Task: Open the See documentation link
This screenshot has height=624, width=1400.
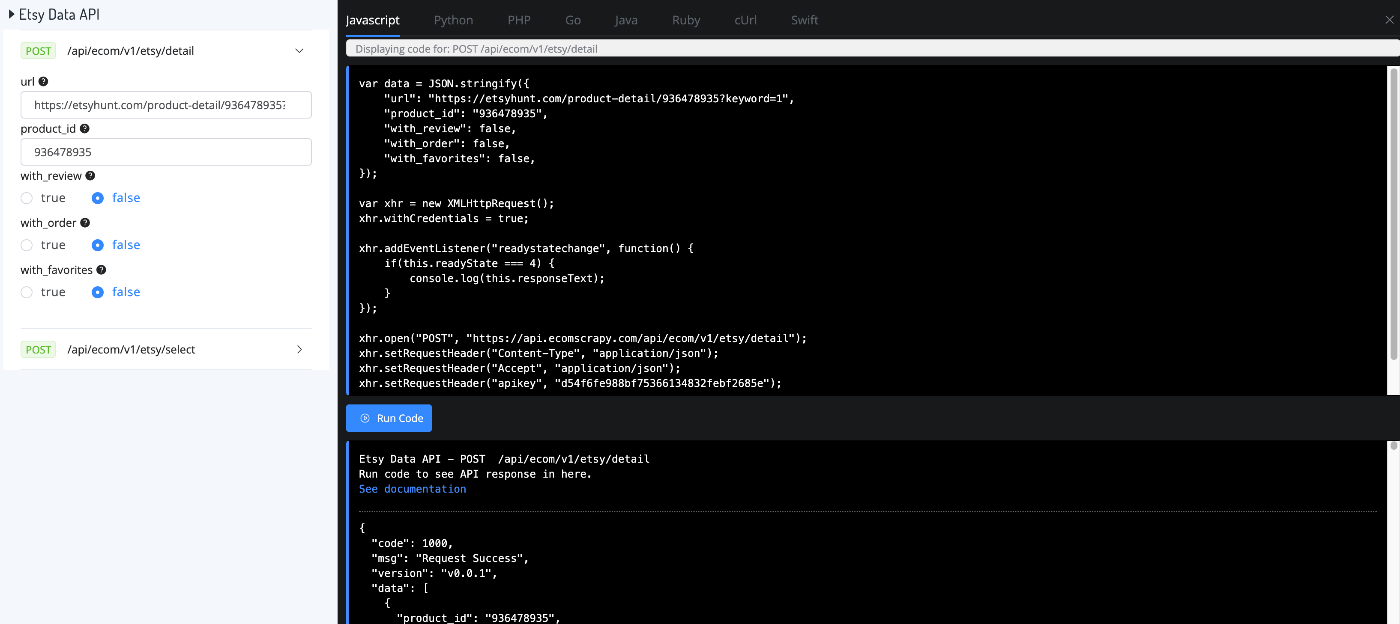Action: (x=412, y=489)
